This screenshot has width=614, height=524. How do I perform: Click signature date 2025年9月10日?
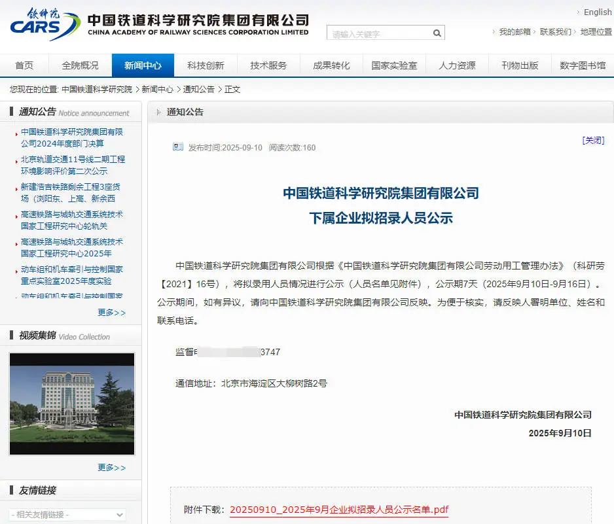click(560, 433)
